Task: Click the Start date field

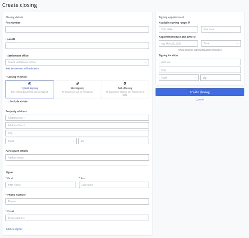Action: click(178, 29)
